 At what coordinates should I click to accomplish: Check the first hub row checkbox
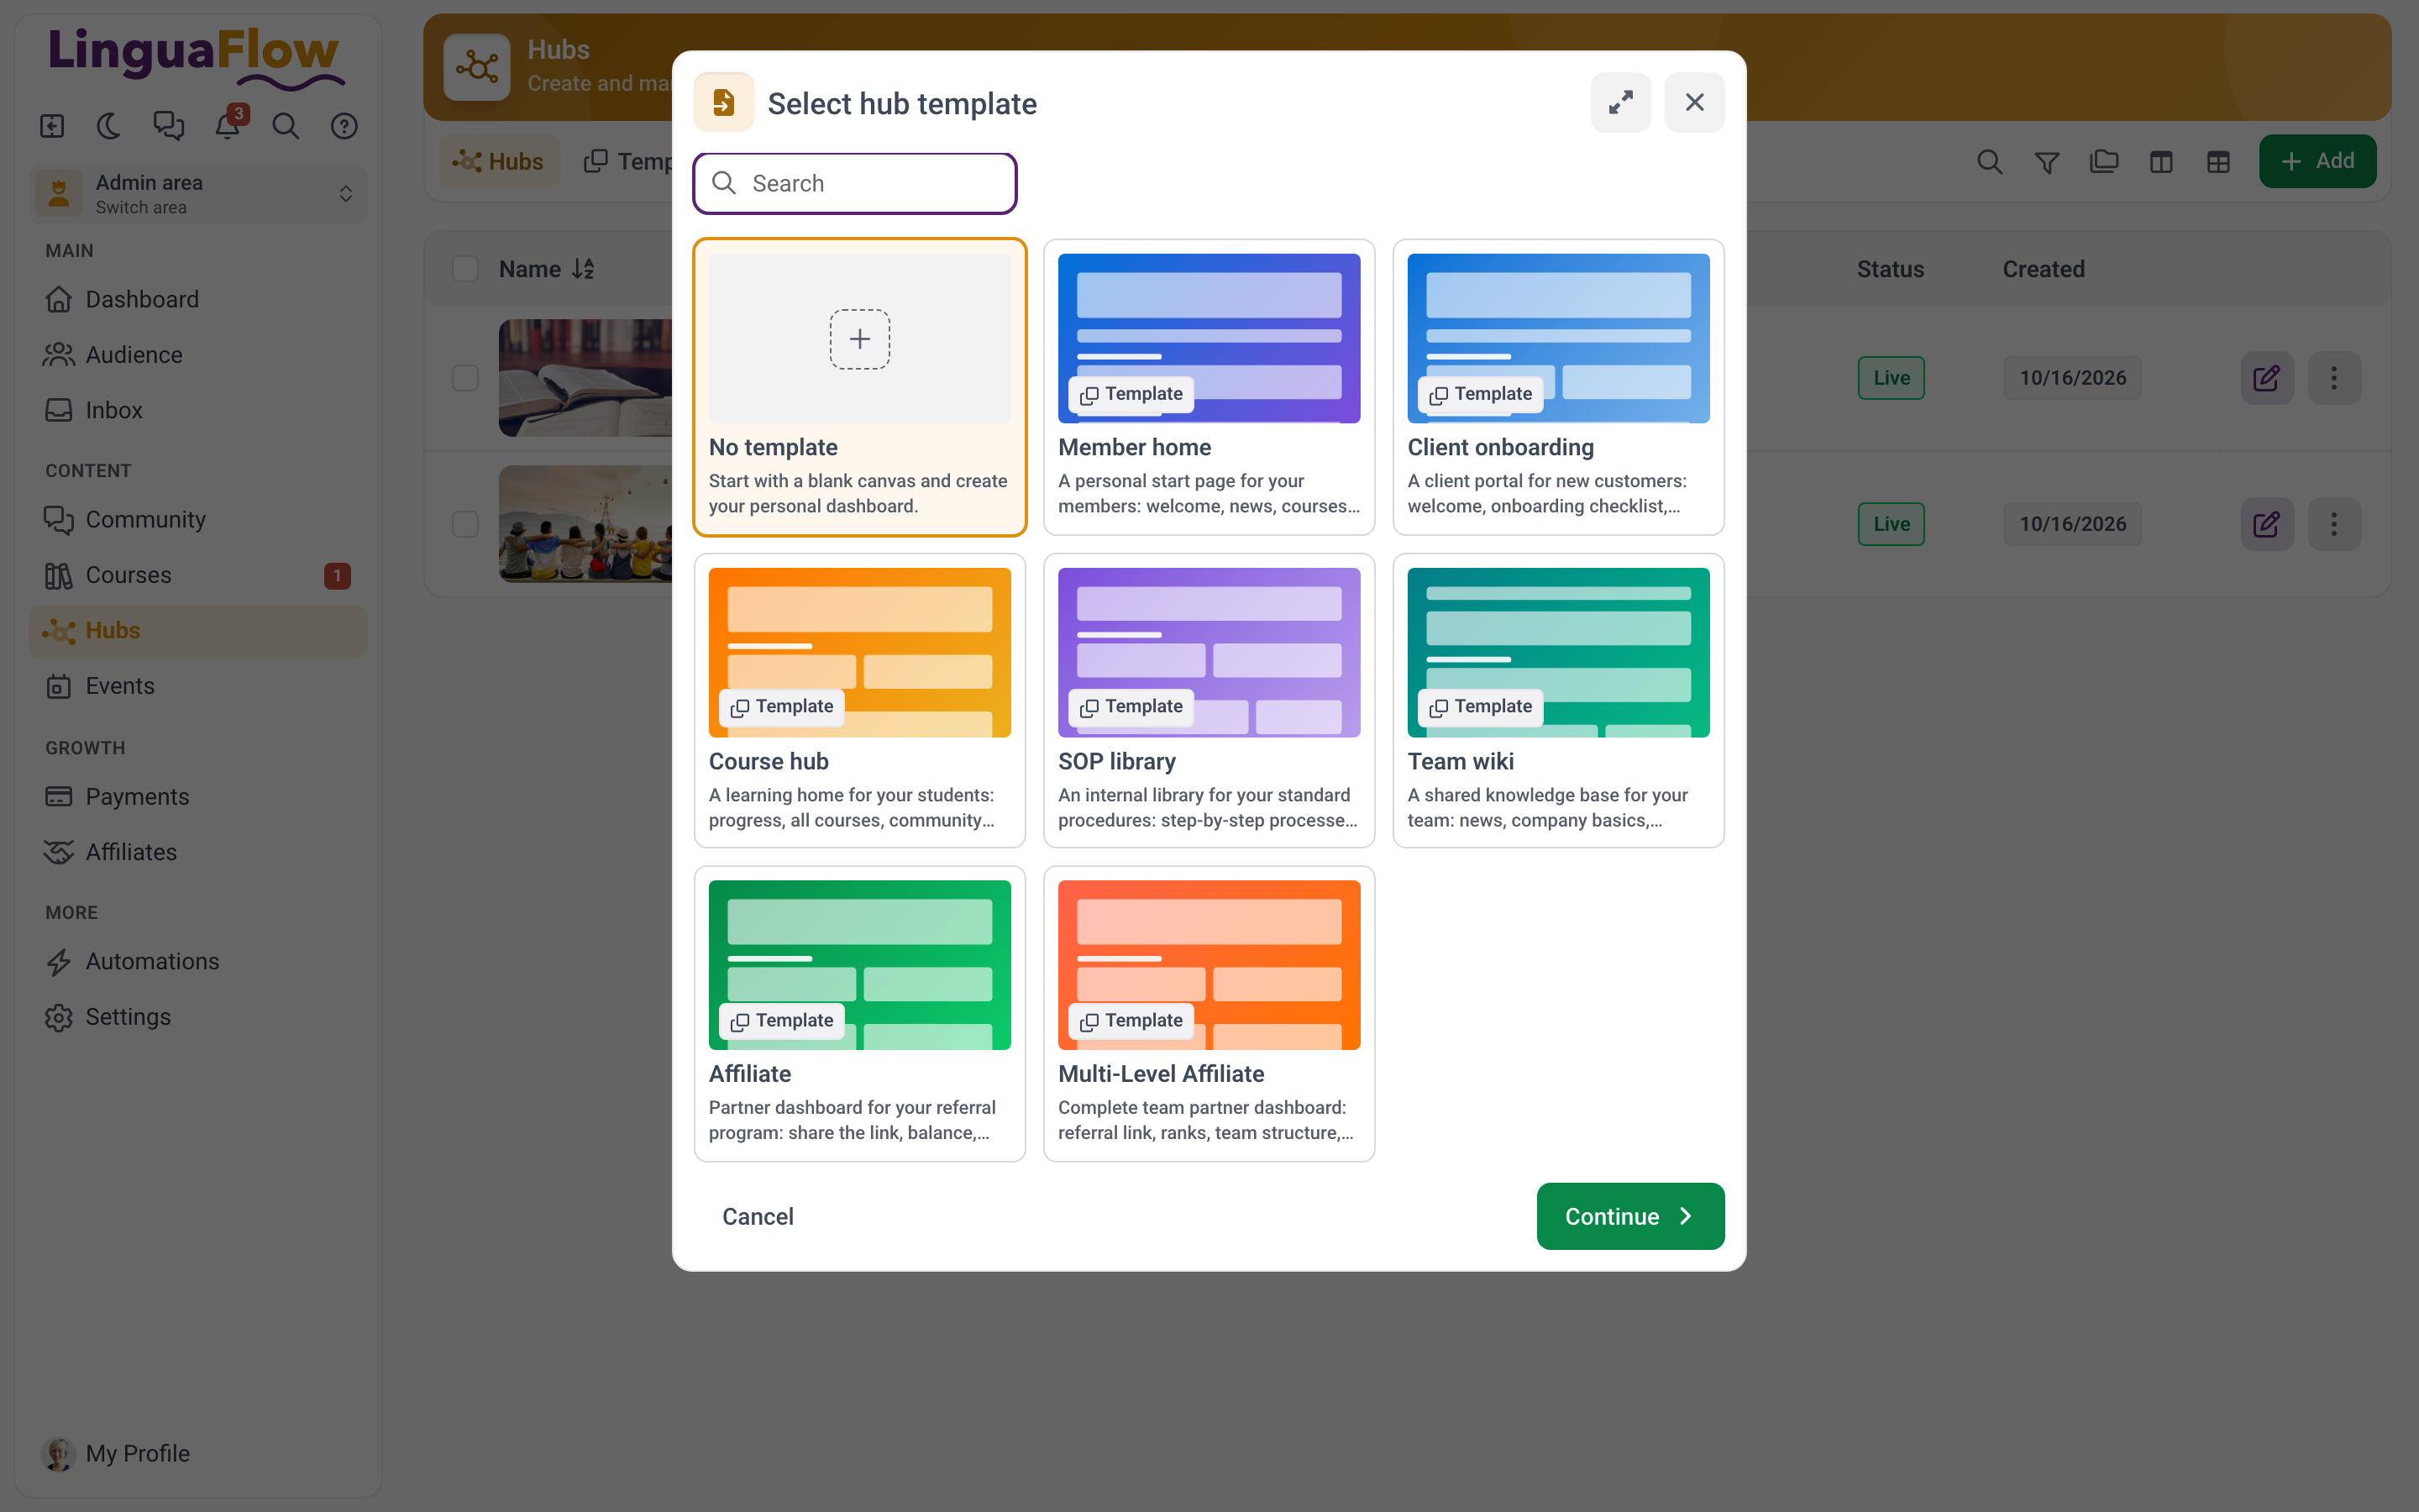pyautogui.click(x=464, y=378)
